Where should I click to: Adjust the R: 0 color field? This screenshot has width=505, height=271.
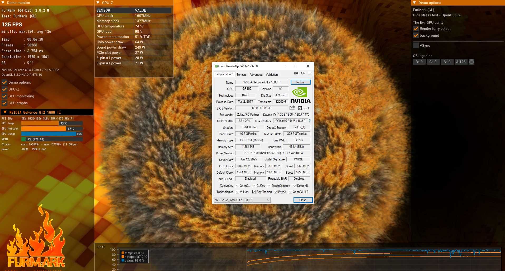pyautogui.click(x=419, y=62)
